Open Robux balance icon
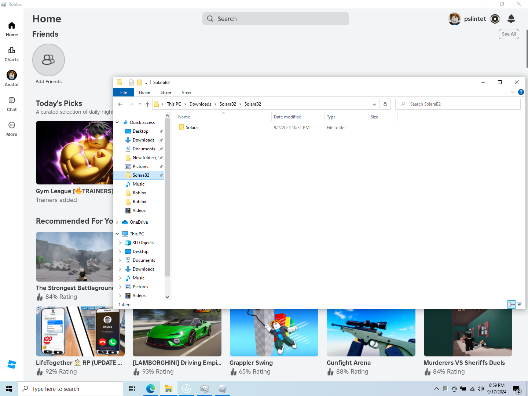This screenshot has height=396, width=528. [x=495, y=19]
